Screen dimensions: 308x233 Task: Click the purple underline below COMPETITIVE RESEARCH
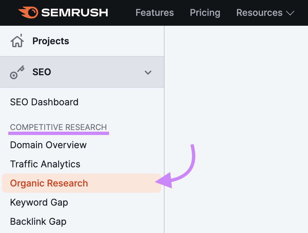(58, 133)
